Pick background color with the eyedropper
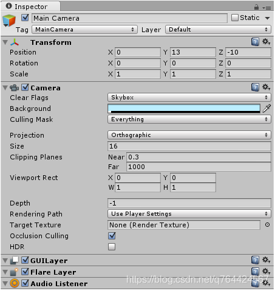 (x=267, y=109)
